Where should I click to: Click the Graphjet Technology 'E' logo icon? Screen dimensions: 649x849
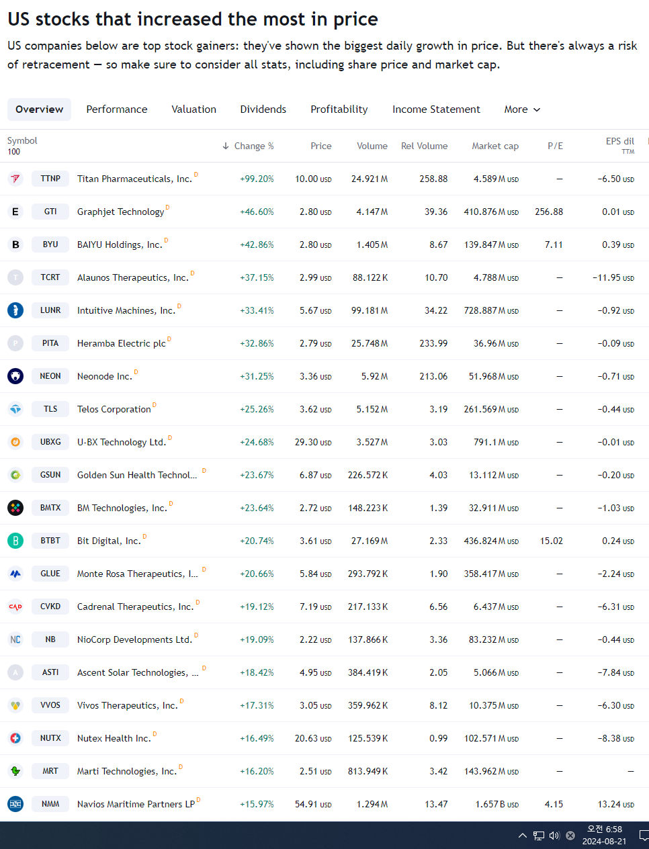point(15,212)
